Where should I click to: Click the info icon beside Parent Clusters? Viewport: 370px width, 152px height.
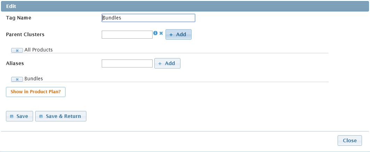(x=155, y=33)
